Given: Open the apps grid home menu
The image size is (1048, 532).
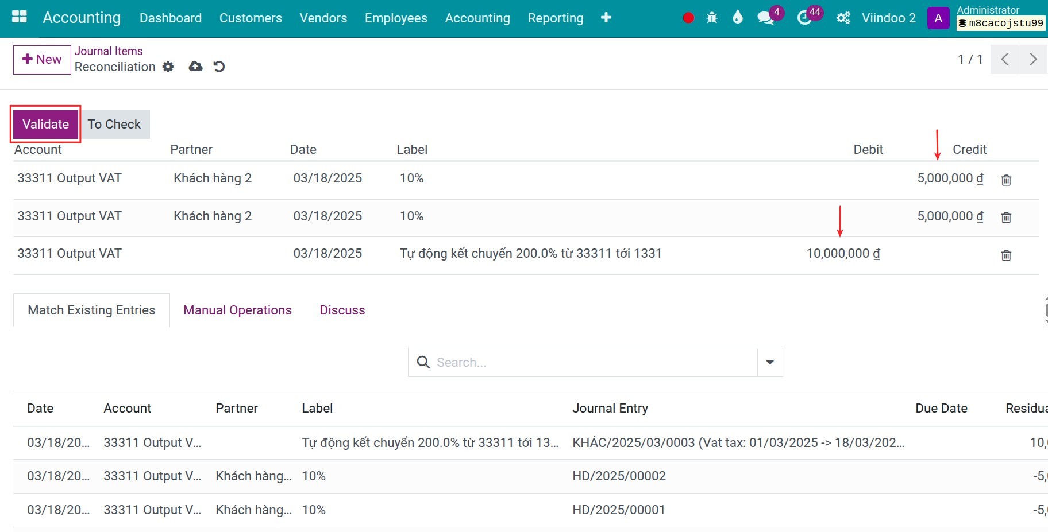Looking at the screenshot, I should coord(20,17).
